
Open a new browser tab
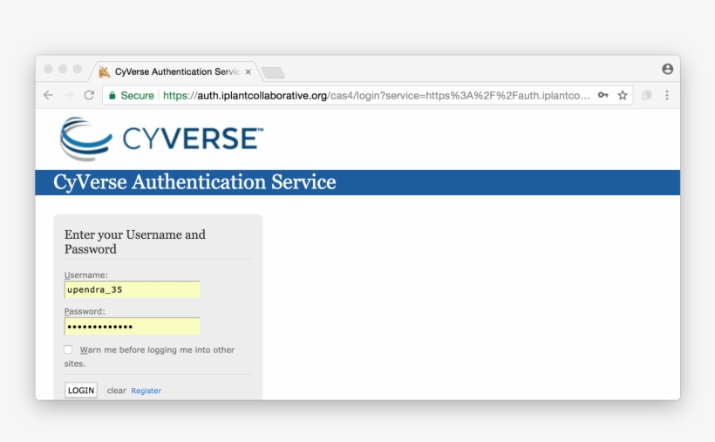click(x=273, y=72)
